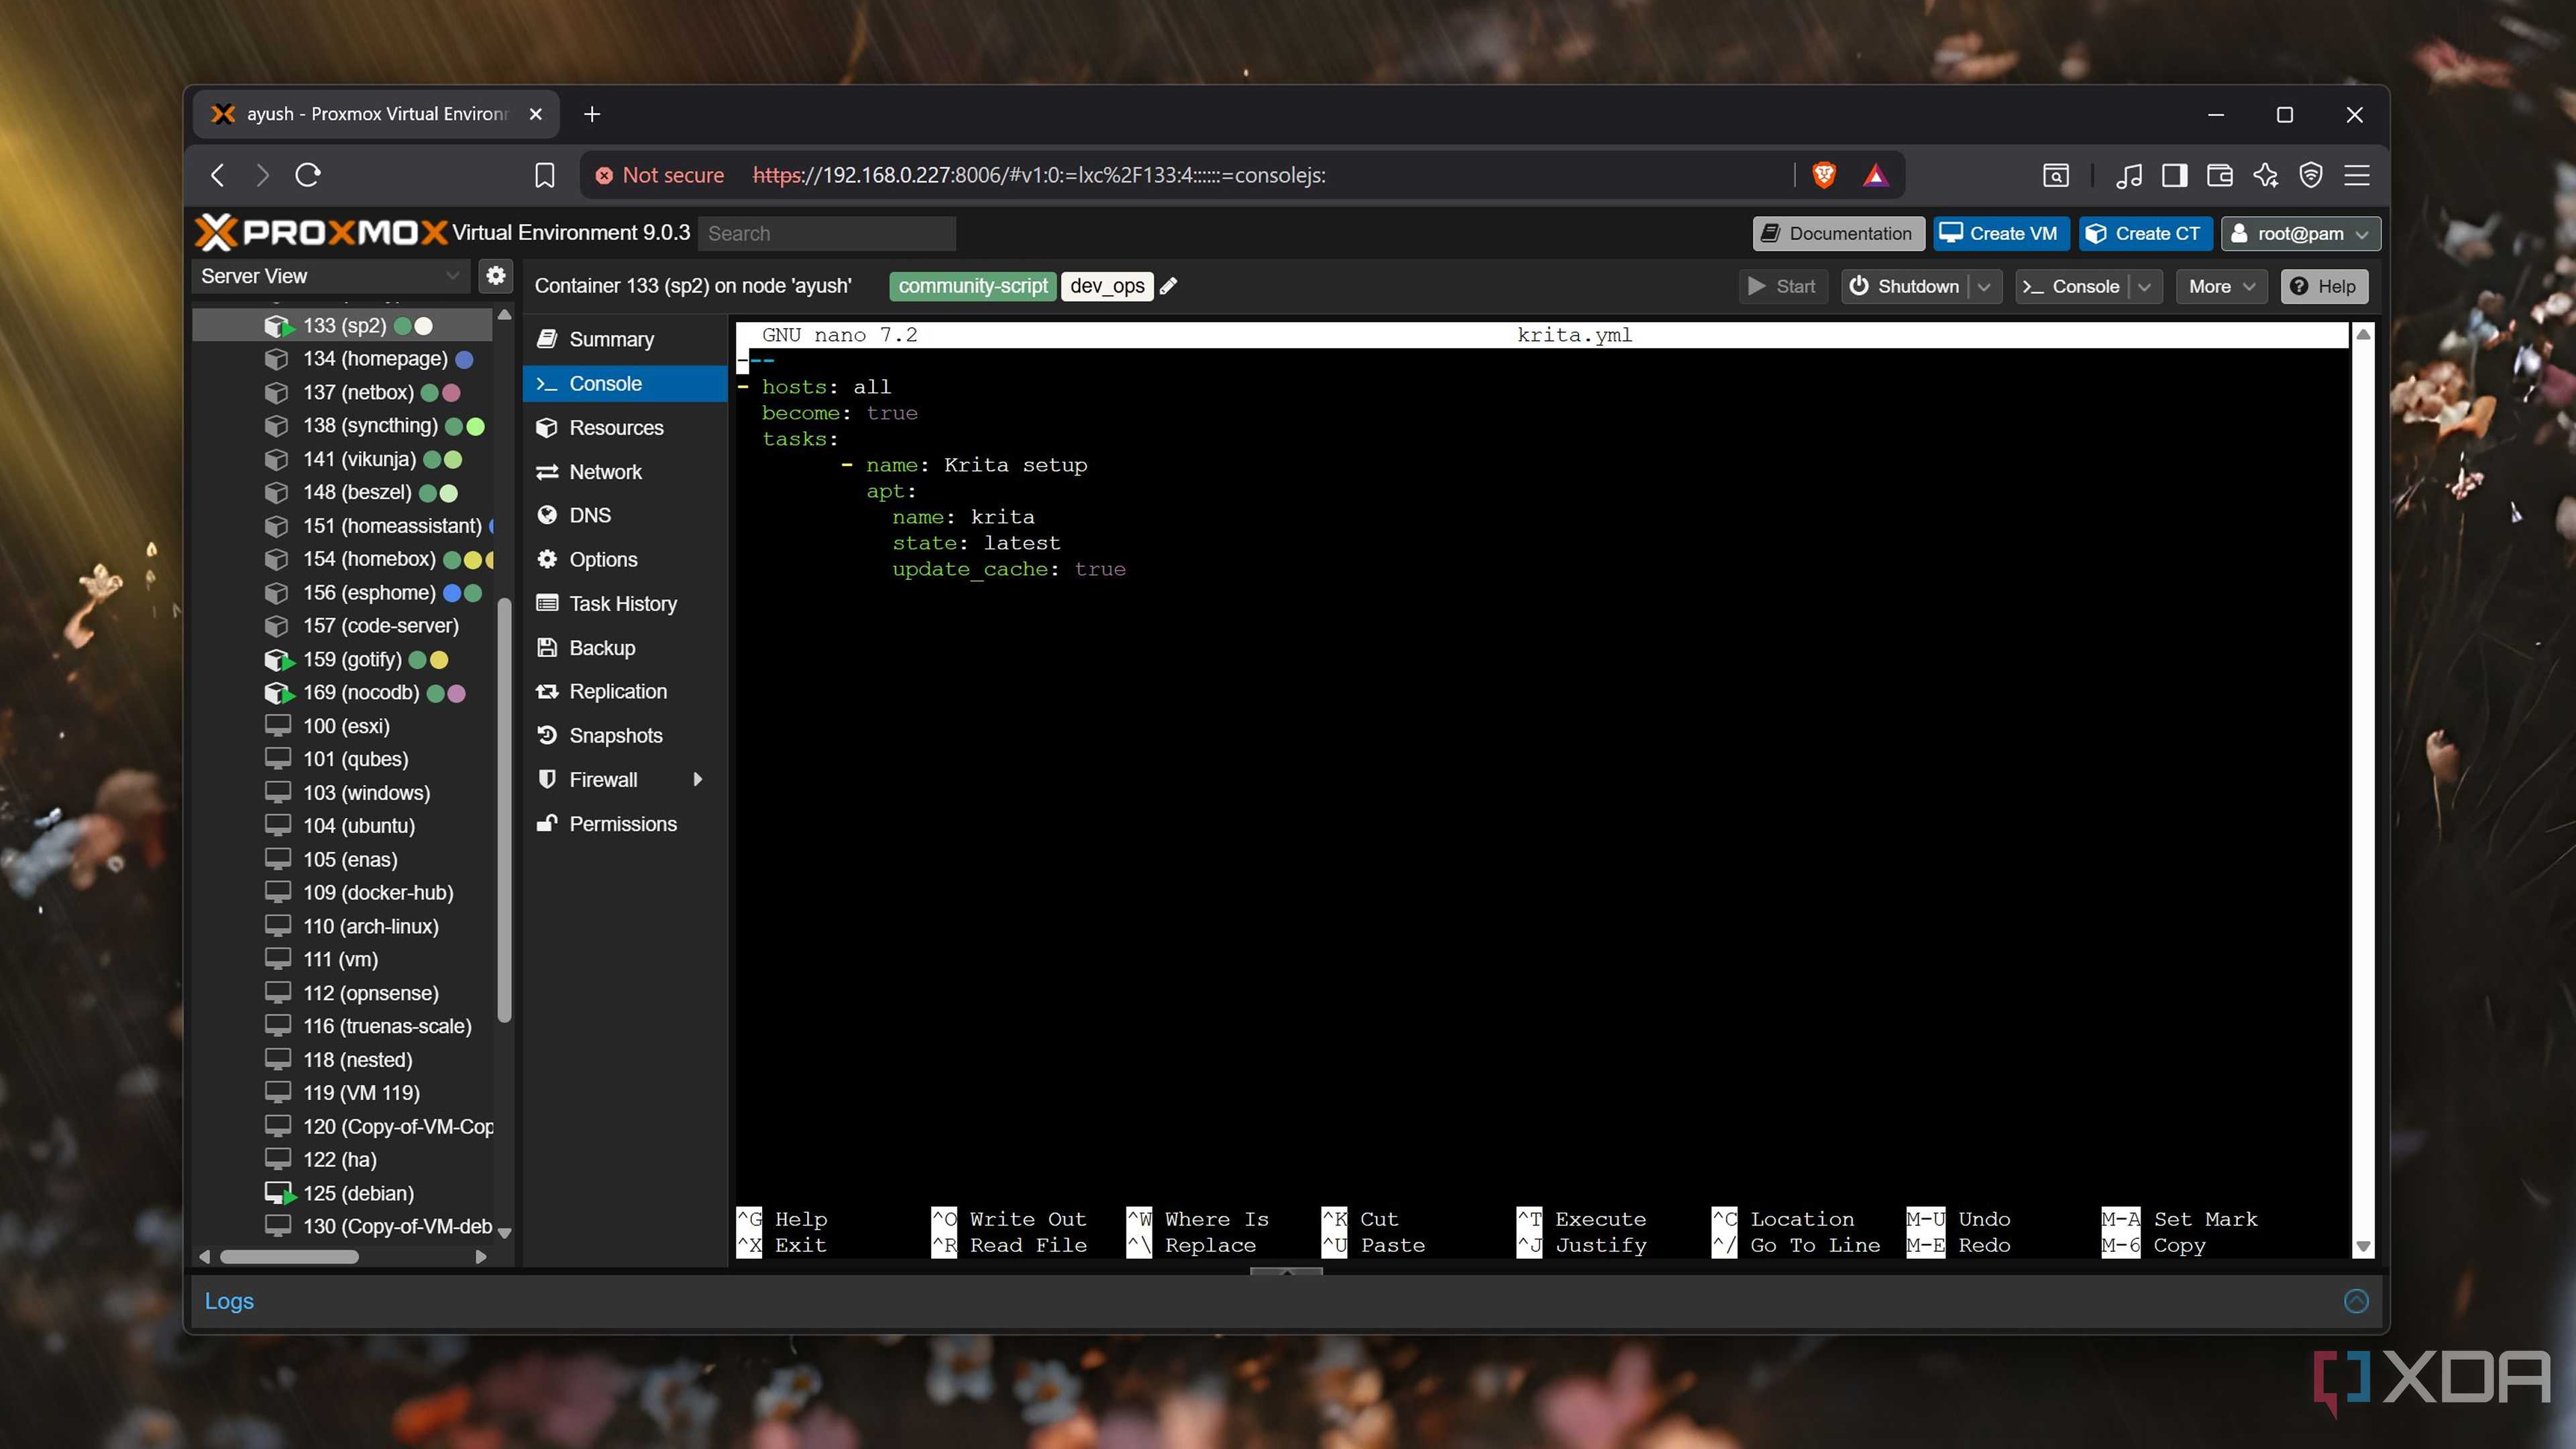Screen dimensions: 2576x1449
Task: Click the Proxmox logo
Action: (x=321, y=232)
